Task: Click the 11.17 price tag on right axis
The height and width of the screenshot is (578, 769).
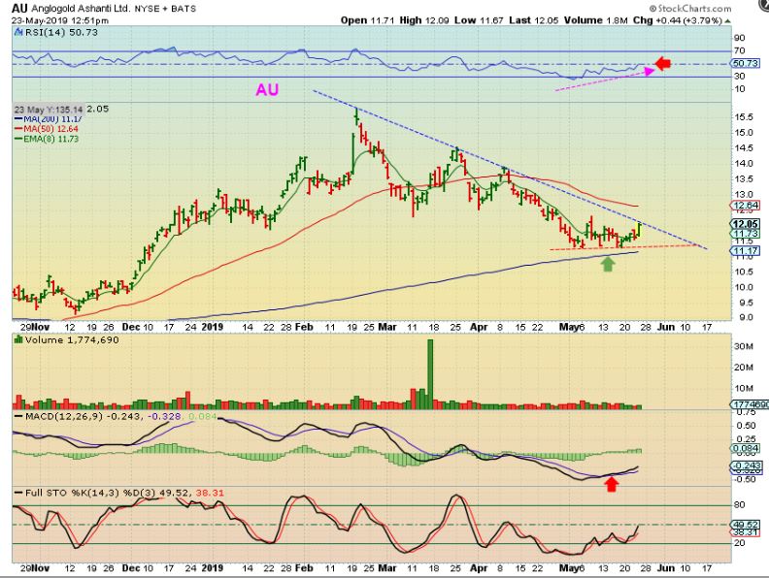Action: (745, 251)
